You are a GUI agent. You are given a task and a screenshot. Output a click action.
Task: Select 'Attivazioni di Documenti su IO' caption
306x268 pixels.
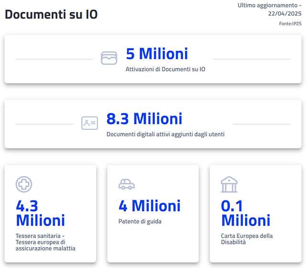165,69
